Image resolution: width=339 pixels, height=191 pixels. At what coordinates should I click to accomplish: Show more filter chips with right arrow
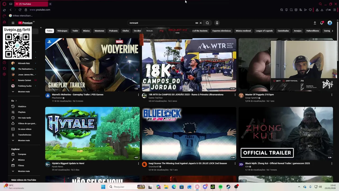pos(332,31)
